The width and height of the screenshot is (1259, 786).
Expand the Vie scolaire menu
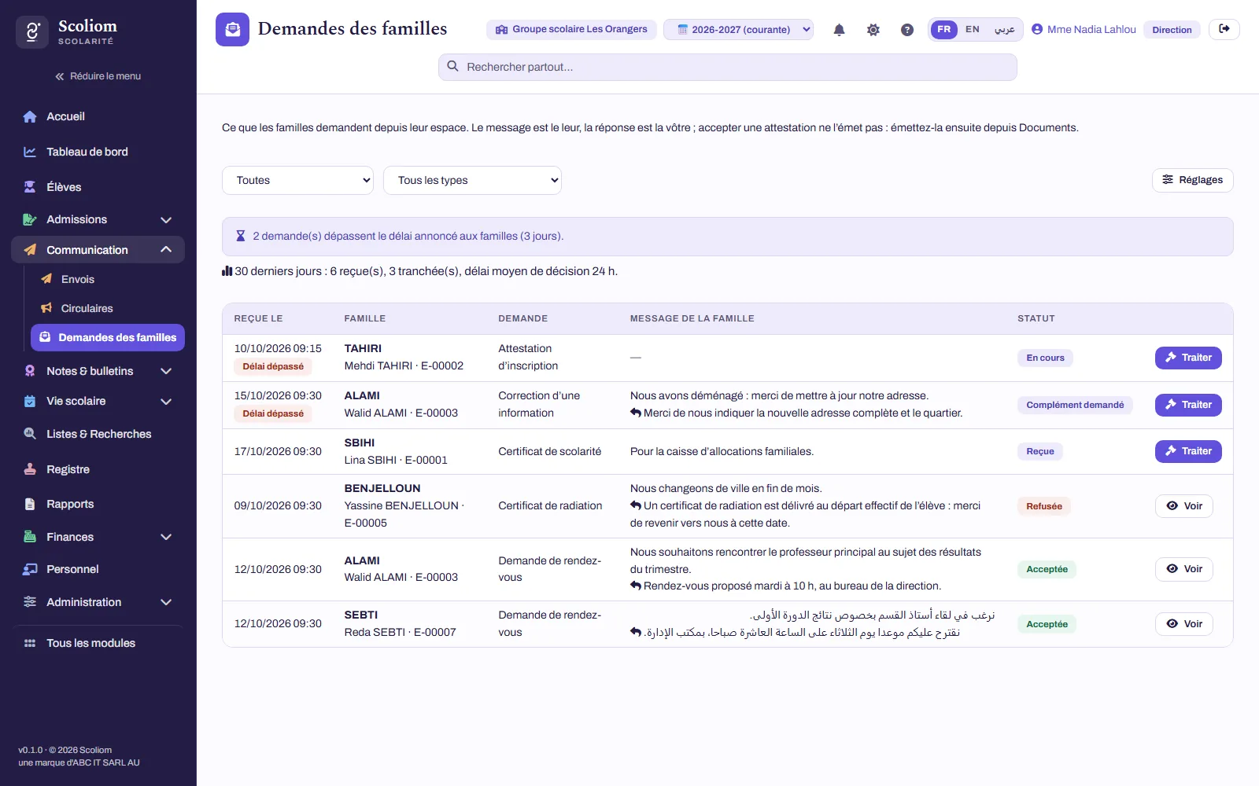[98, 401]
